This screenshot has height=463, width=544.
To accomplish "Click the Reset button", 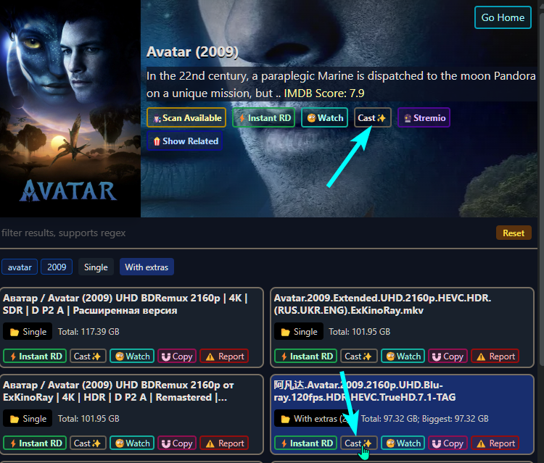I will [514, 233].
